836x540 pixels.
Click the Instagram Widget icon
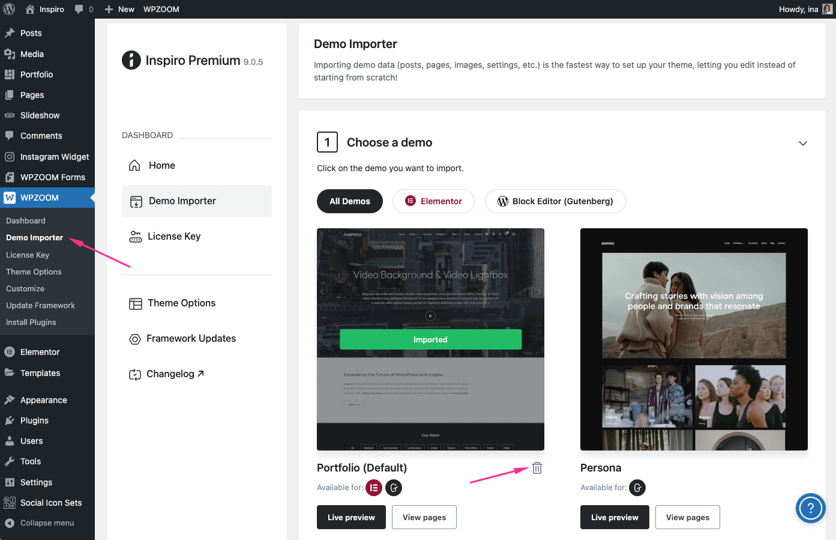[x=10, y=157]
